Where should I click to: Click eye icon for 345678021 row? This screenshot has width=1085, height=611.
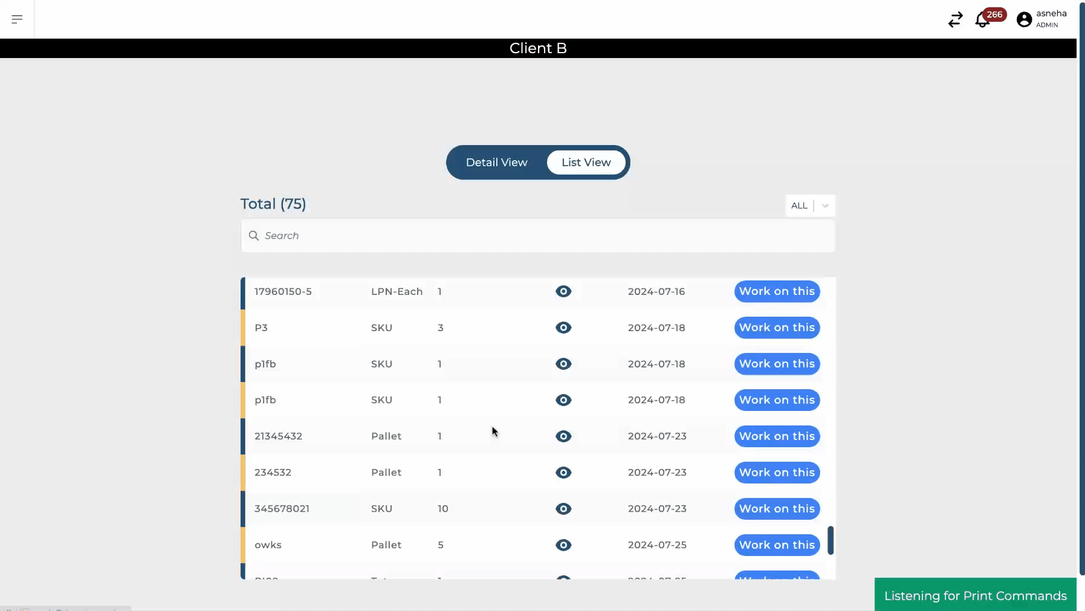pyautogui.click(x=563, y=509)
